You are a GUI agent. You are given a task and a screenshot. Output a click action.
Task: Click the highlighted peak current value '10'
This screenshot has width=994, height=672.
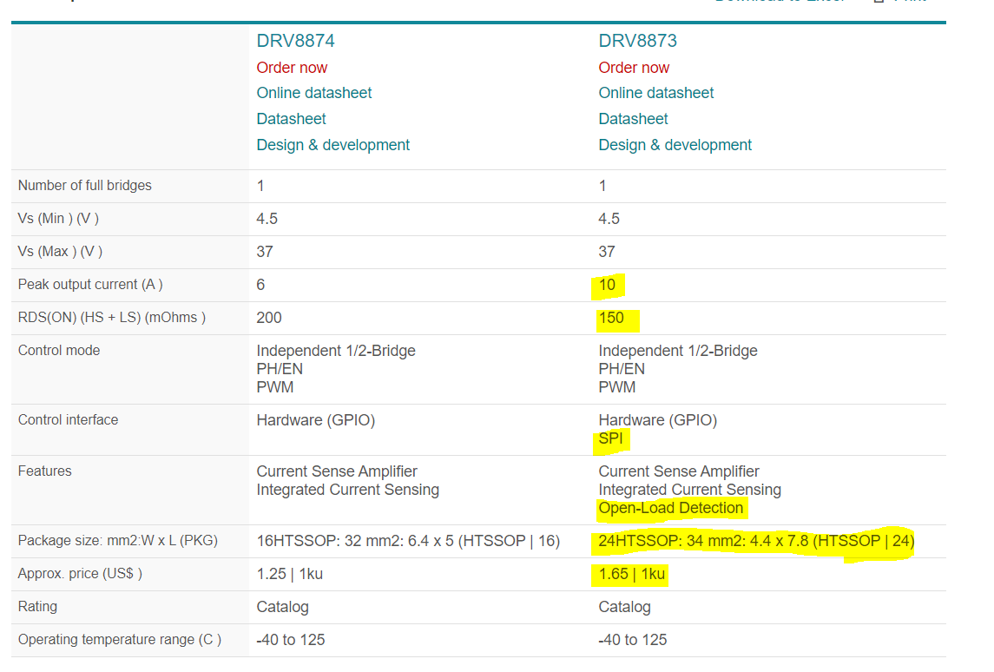click(x=607, y=286)
